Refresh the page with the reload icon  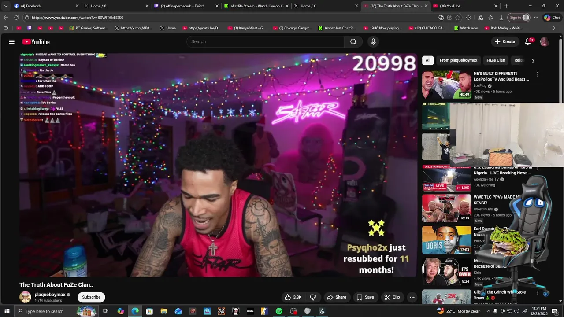pyautogui.click(x=16, y=18)
